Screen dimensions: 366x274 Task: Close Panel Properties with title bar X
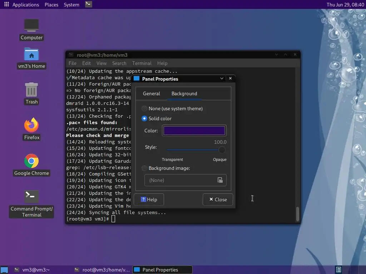[x=231, y=78]
